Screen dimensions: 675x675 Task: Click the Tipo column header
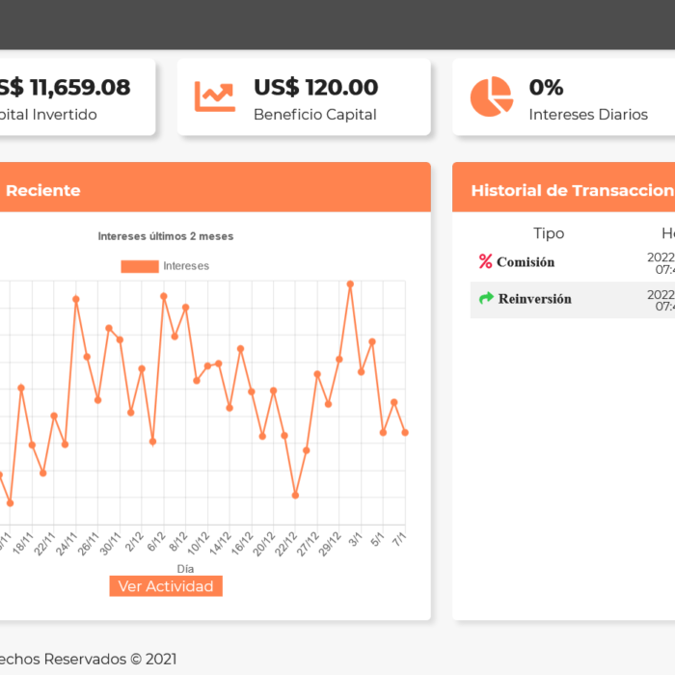[x=549, y=233]
